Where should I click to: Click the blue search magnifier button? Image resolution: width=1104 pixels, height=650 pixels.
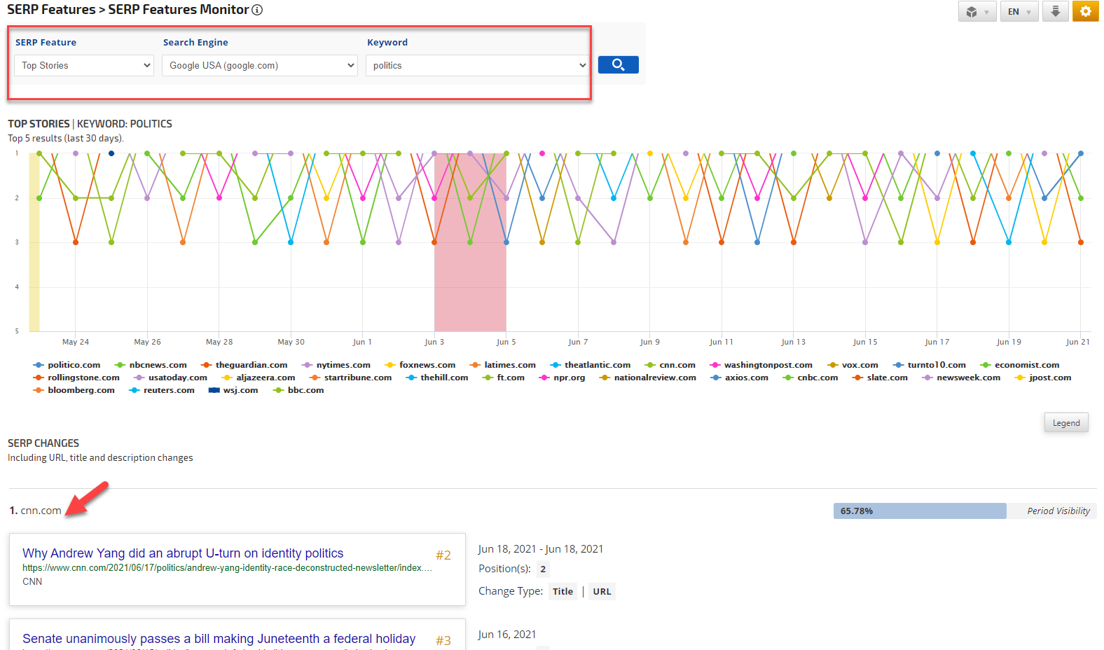[x=618, y=65]
